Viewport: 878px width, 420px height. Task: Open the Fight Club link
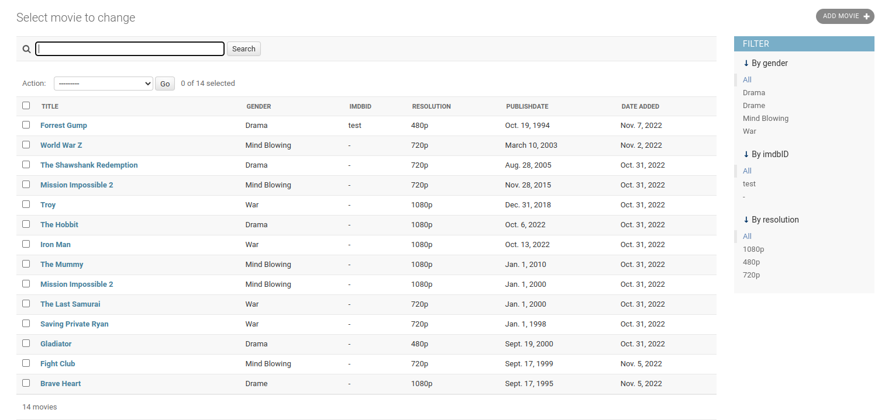tap(58, 364)
